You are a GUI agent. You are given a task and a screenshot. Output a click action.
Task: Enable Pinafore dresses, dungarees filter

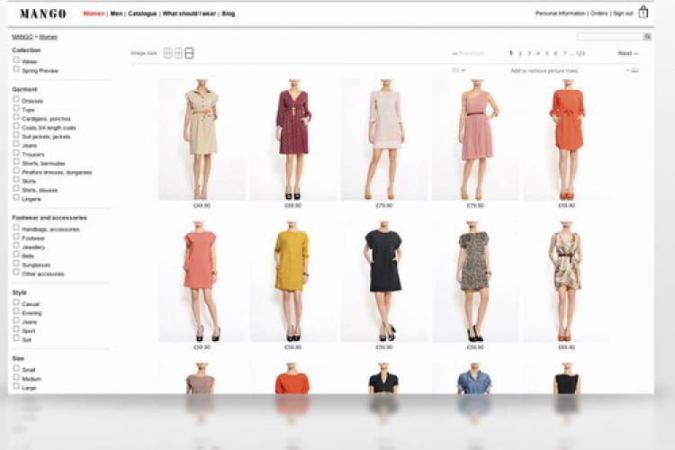pyautogui.click(x=16, y=171)
